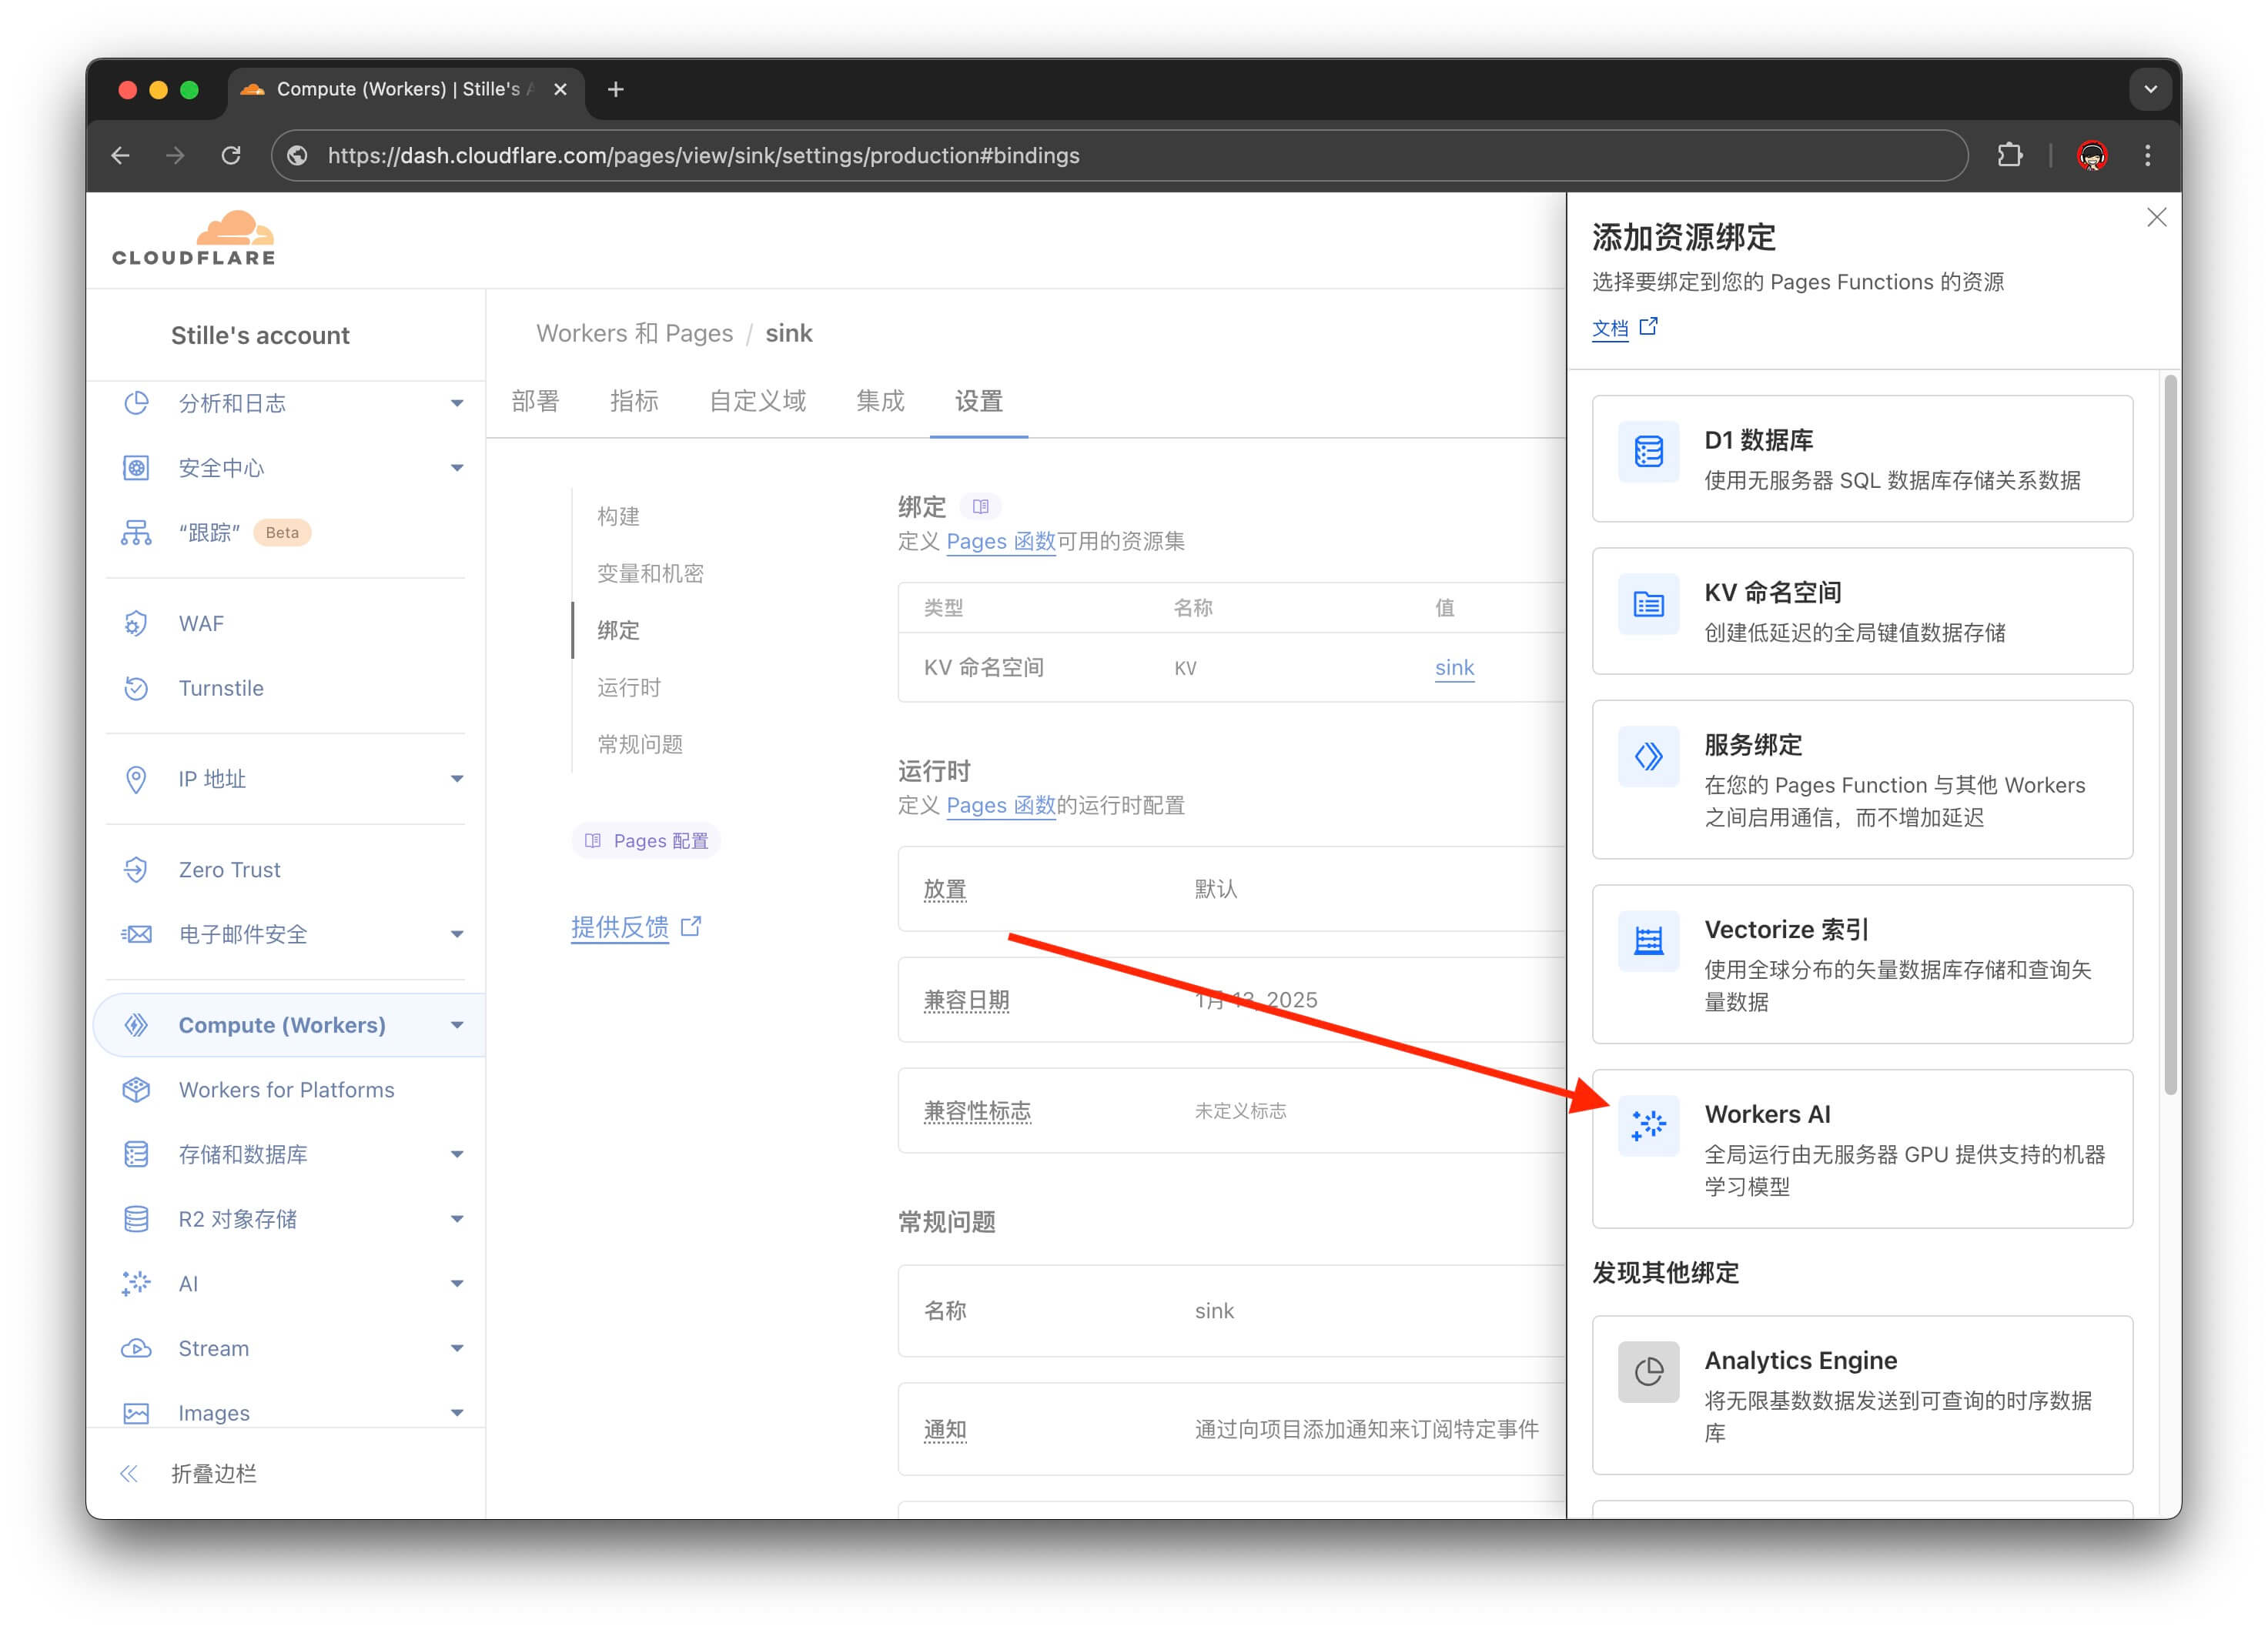Select 运行时 in settings navigation
Viewport: 2268px width, 1633px height.
[629, 687]
